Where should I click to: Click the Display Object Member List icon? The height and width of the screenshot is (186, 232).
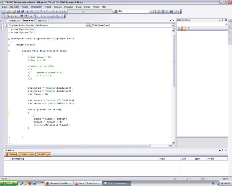4,16
